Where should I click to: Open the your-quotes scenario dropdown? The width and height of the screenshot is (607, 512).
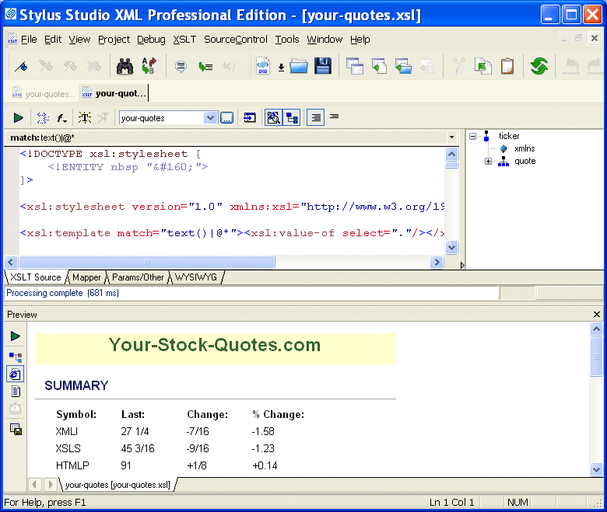(x=210, y=118)
